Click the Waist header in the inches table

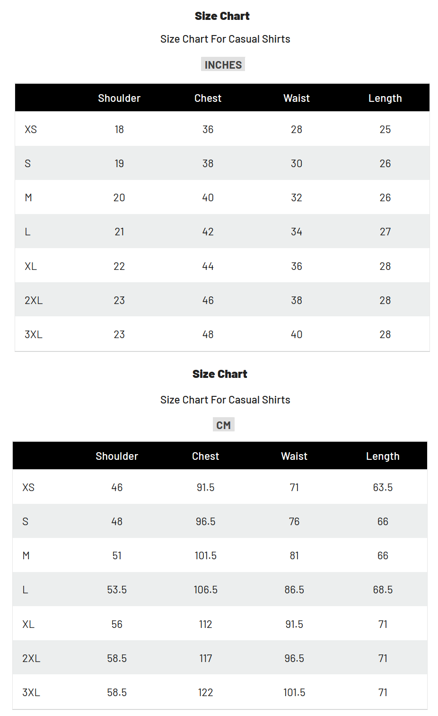[x=297, y=98]
